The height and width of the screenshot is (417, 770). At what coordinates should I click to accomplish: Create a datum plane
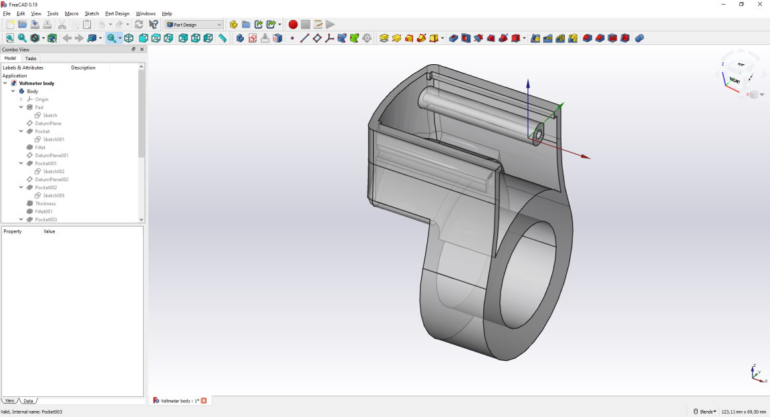pos(317,38)
